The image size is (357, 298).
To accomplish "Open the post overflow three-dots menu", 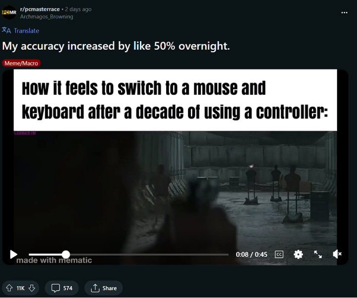I will pyautogui.click(x=344, y=12).
